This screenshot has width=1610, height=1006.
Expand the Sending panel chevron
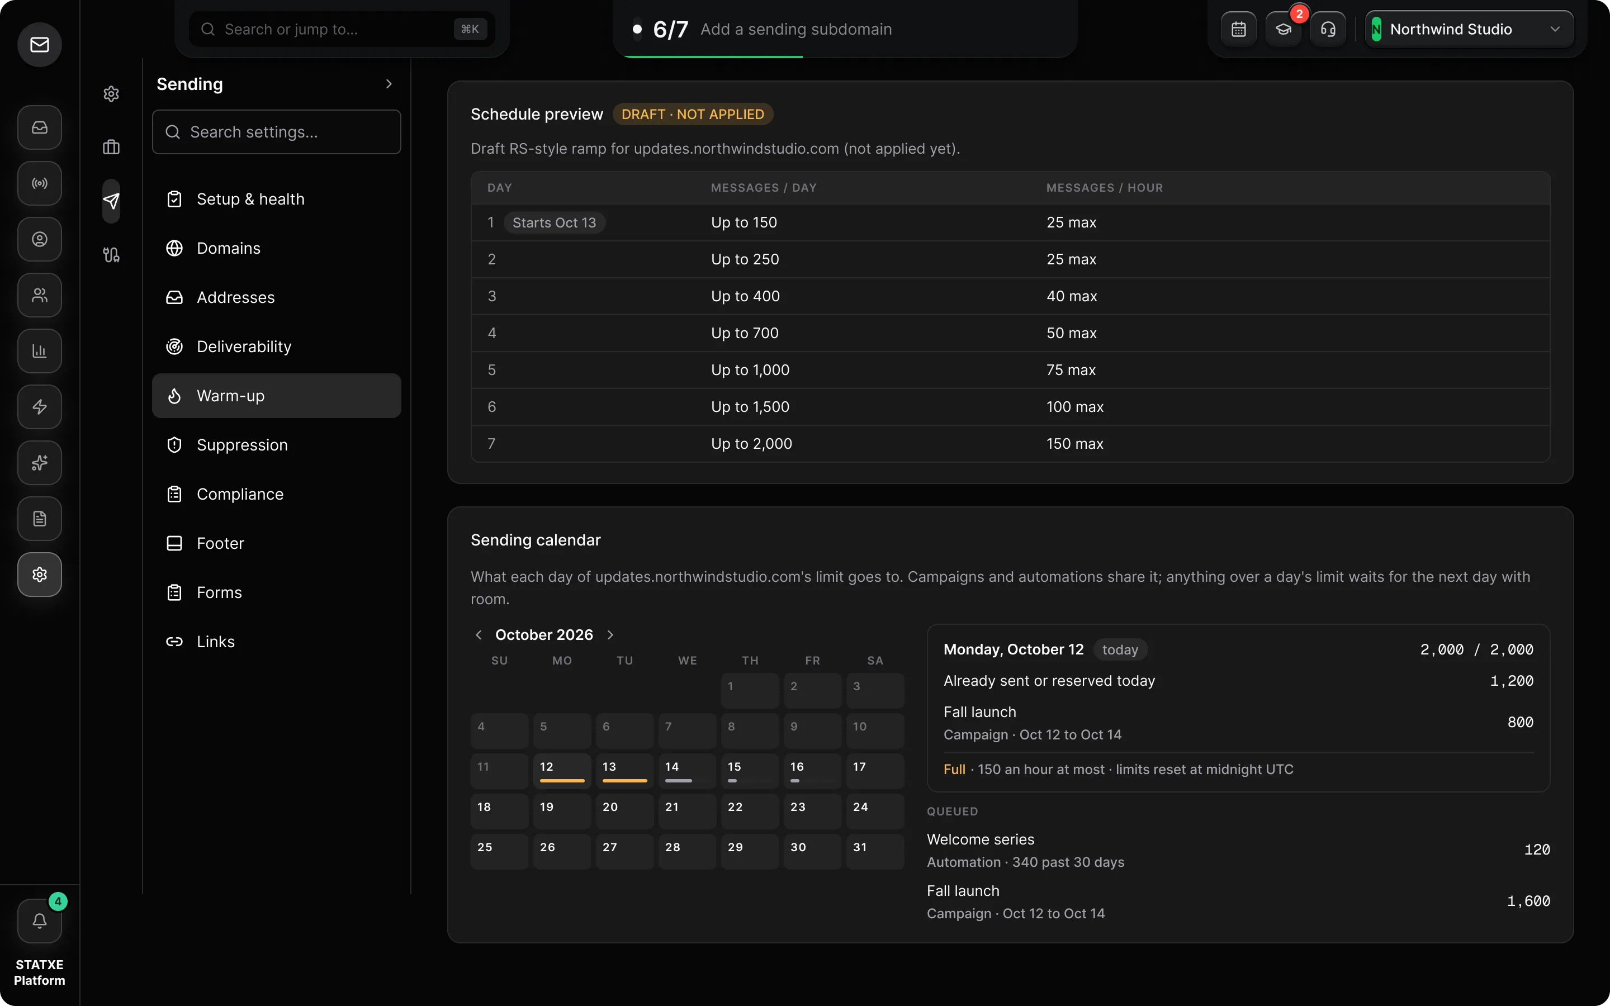(x=389, y=84)
